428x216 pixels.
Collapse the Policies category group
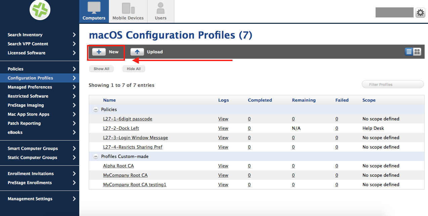[96, 109]
